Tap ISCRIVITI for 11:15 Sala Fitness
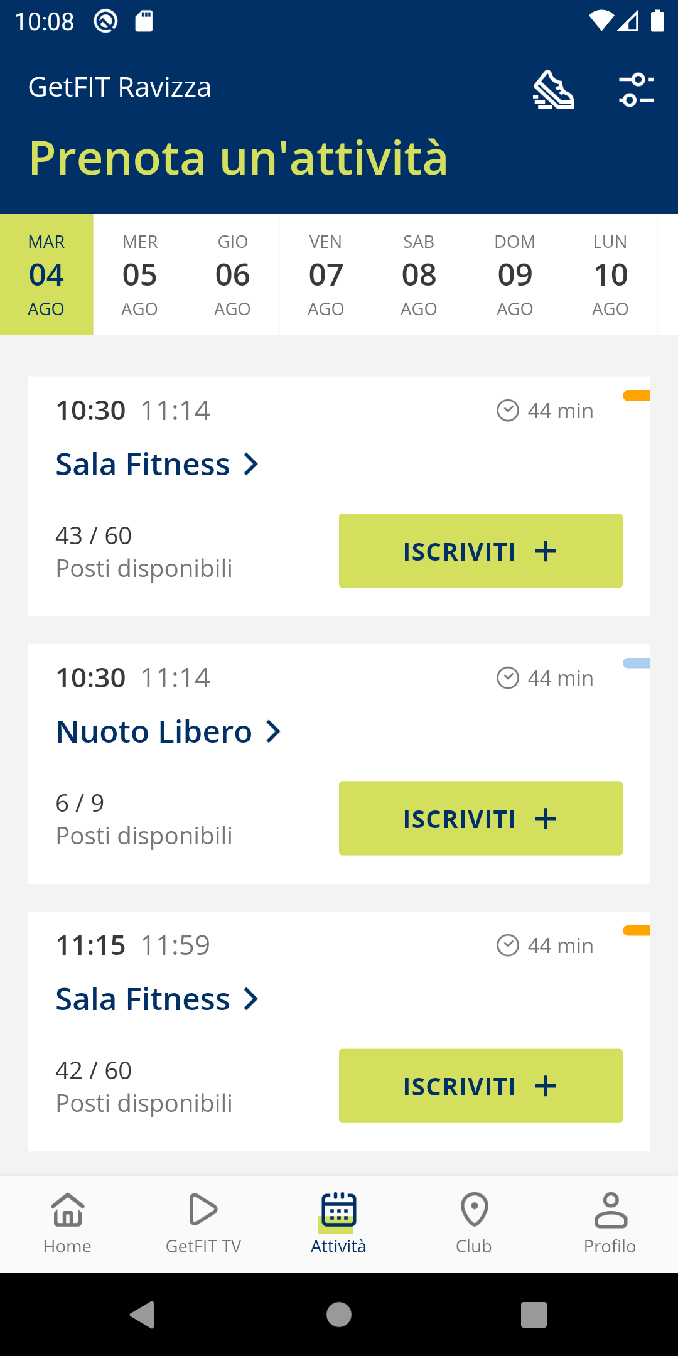The width and height of the screenshot is (678, 1356). point(480,1086)
